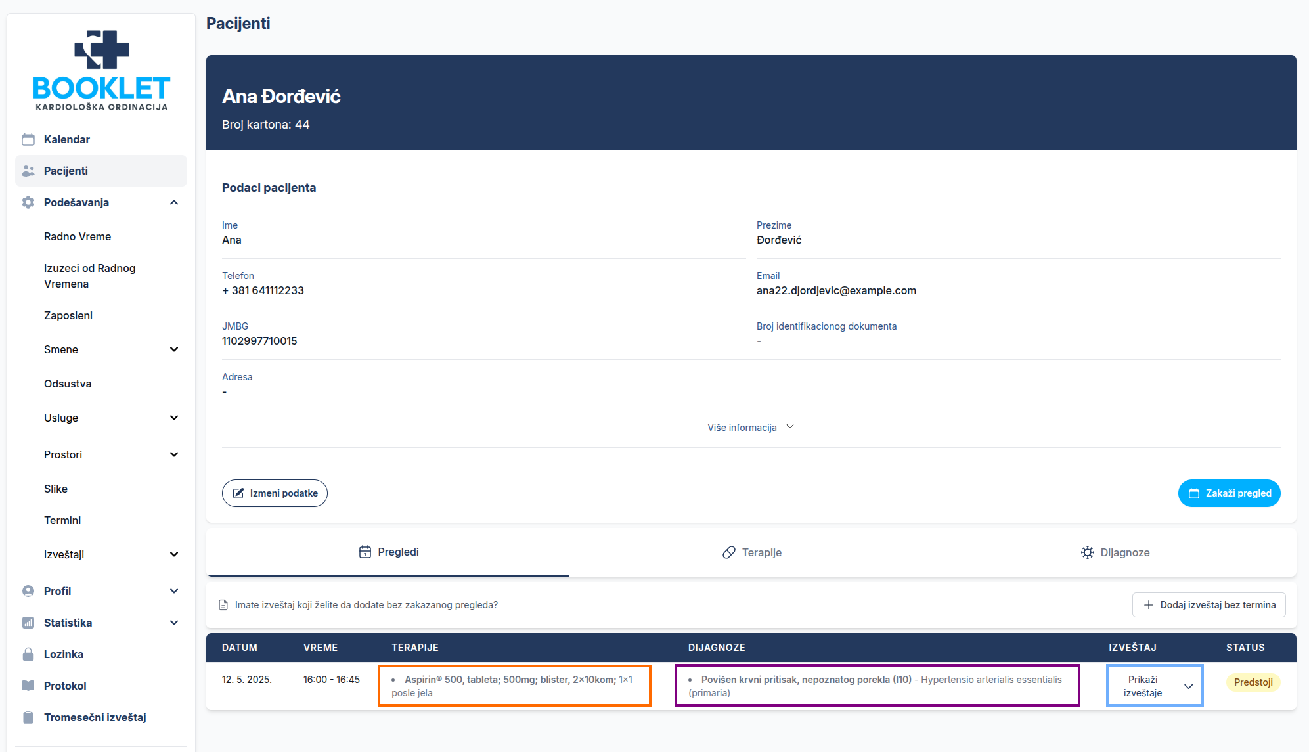The image size is (1309, 752).
Task: Expand the Smene submenu
Action: click(x=174, y=349)
